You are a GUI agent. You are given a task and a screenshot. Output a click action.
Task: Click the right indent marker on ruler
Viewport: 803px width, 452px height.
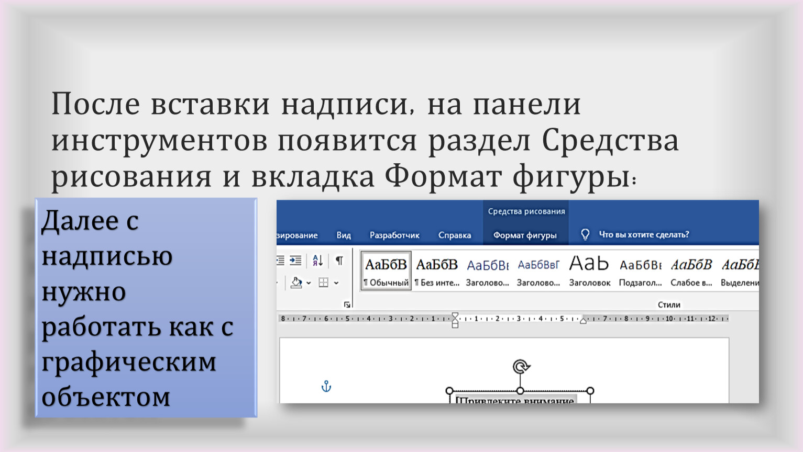[x=583, y=321]
